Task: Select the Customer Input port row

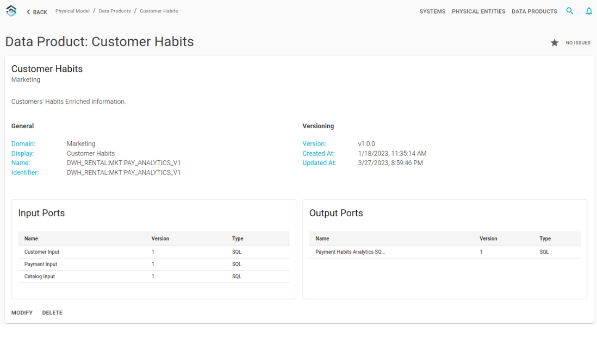Action: click(154, 252)
